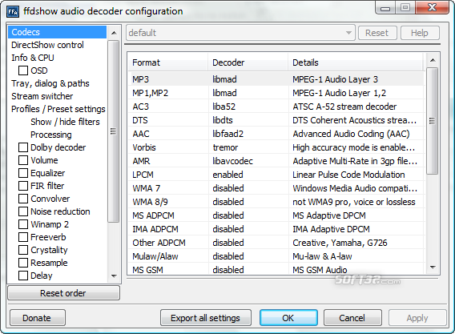Click tremor decoder for Vorbis
The width and height of the screenshot is (455, 334).
[x=225, y=147]
